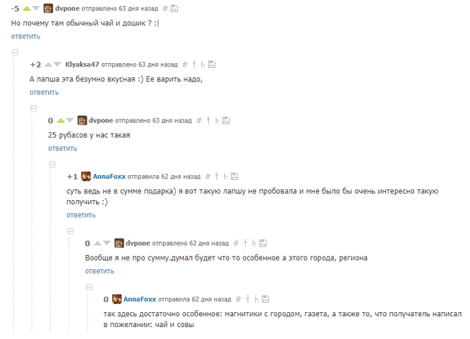
Task: Open thread-branch icon on dvpone's 'Вообще я не про сумму' comment
Action: click(254, 243)
